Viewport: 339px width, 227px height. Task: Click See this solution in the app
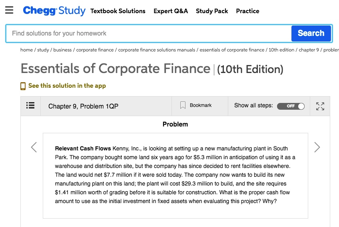coord(67,86)
